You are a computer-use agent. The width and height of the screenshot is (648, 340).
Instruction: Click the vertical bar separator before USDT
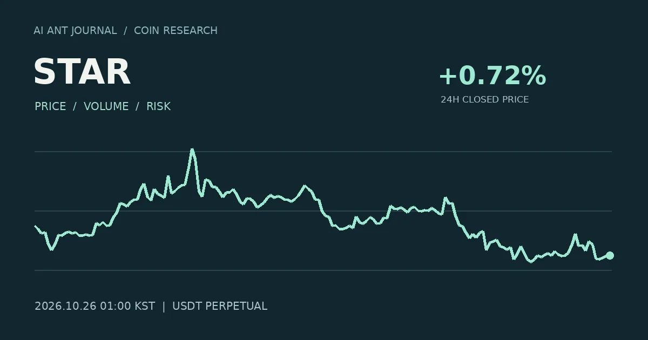164,306
